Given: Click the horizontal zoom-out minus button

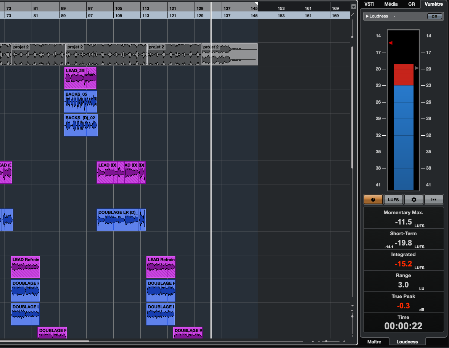Looking at the screenshot, I should coord(319,341).
